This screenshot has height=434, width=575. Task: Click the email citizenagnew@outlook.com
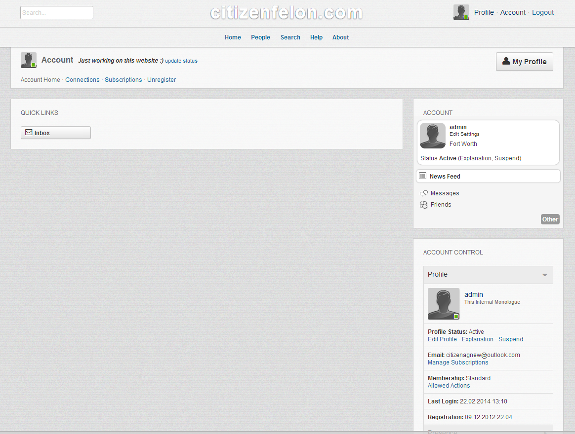pos(483,355)
